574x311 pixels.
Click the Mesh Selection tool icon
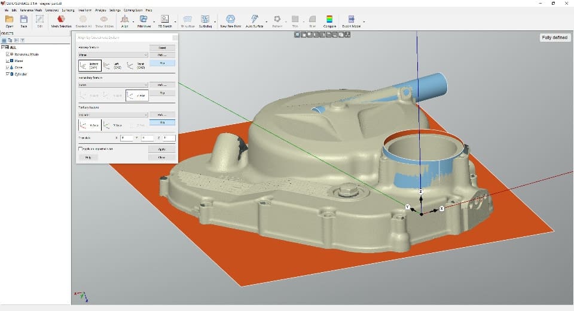(x=61, y=20)
